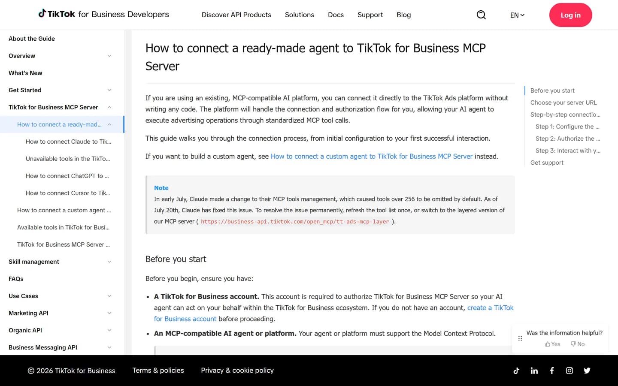Jump to Before you start anchor
The image size is (618, 386).
552,90
